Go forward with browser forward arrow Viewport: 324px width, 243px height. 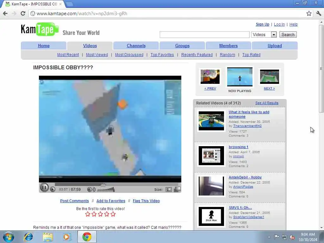coord(14,13)
